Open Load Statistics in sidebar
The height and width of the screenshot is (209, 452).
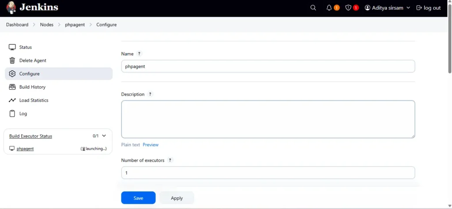[34, 100]
